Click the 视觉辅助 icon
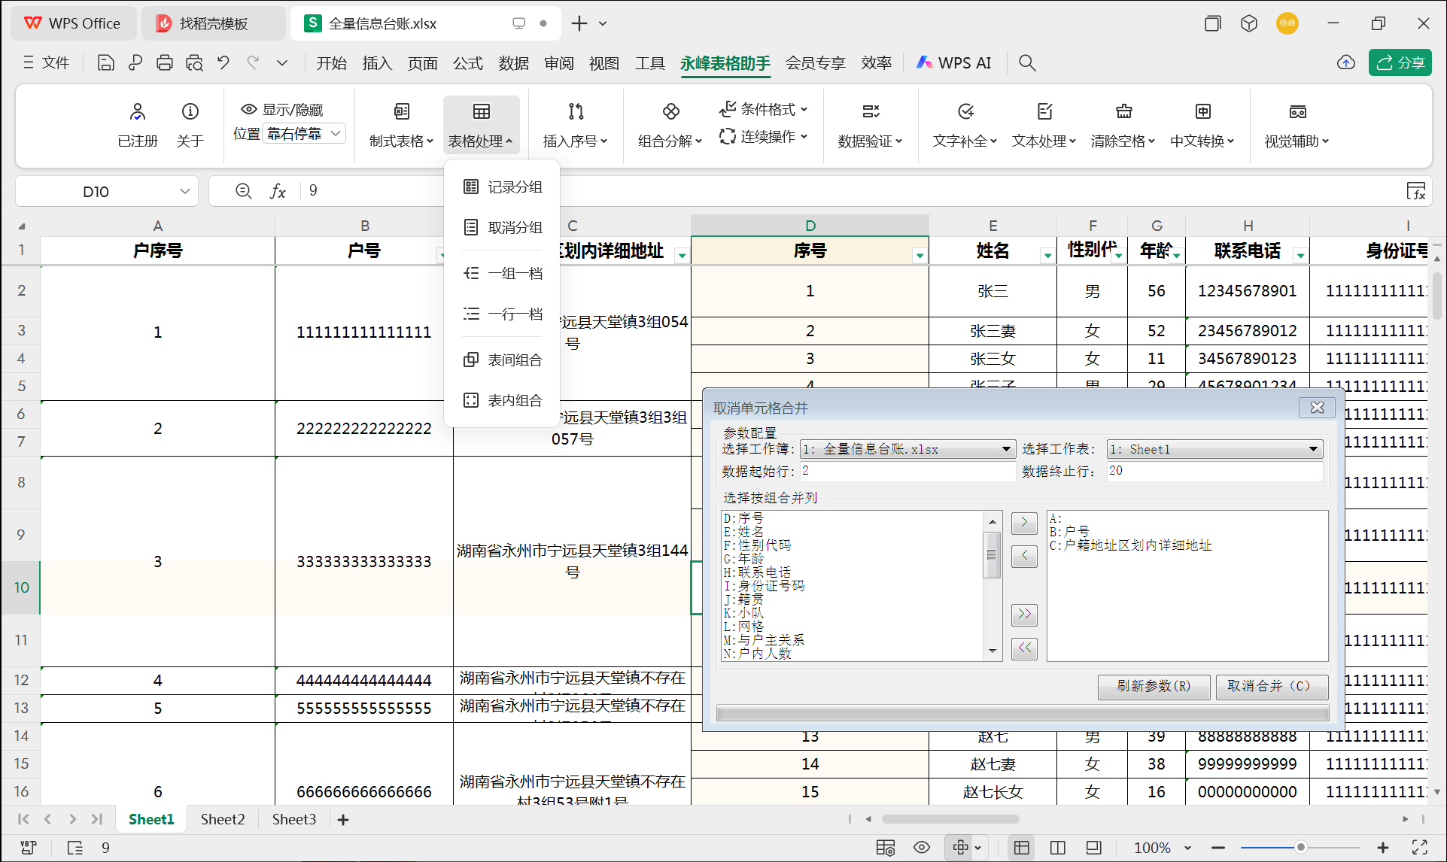 (x=1297, y=111)
